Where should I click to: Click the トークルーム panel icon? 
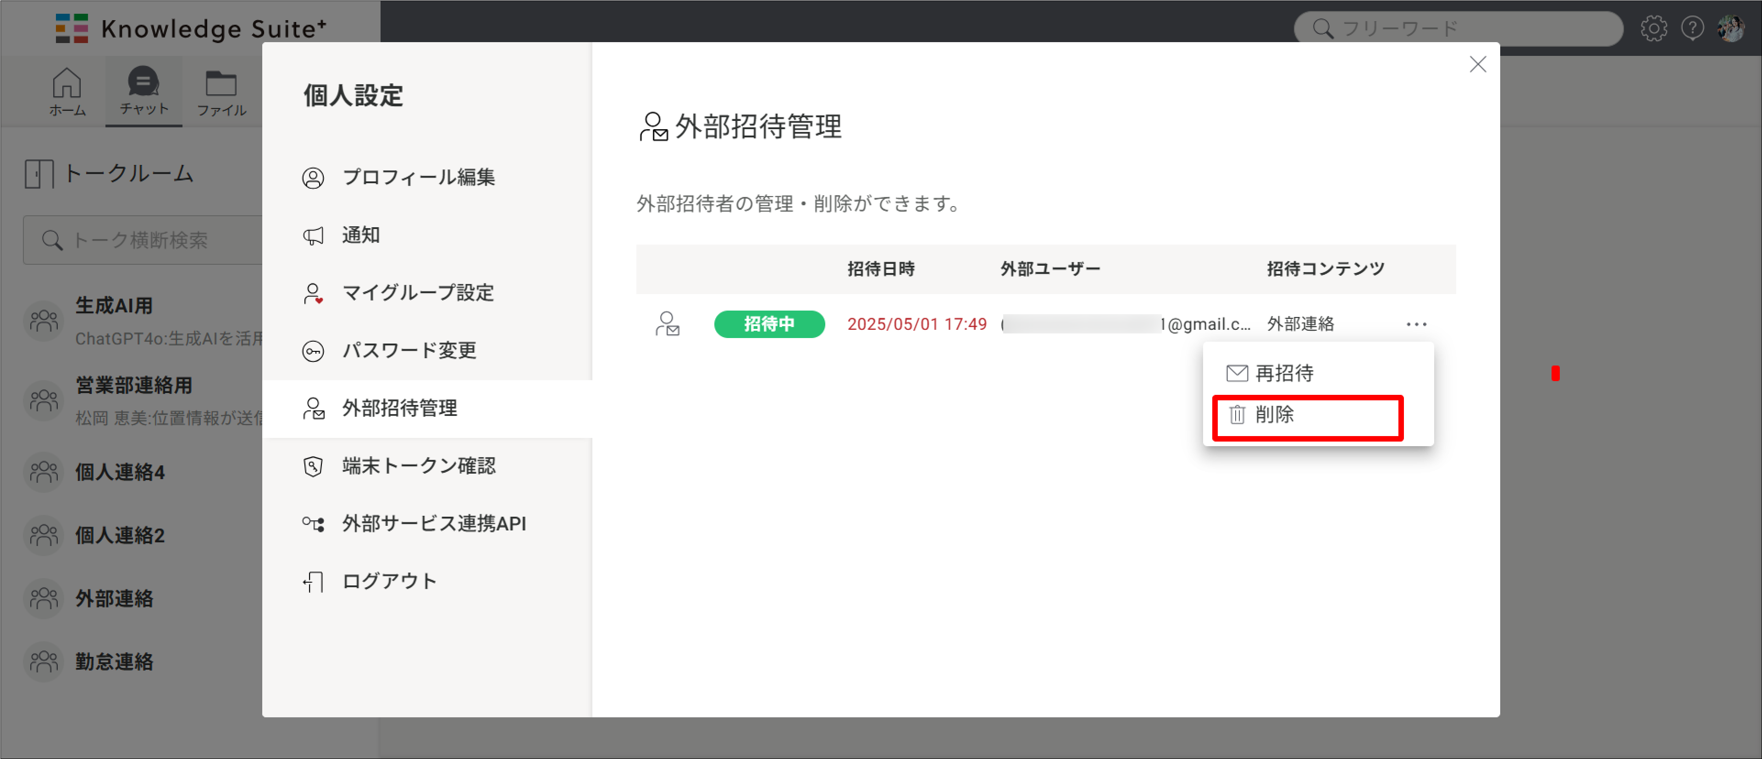[39, 174]
